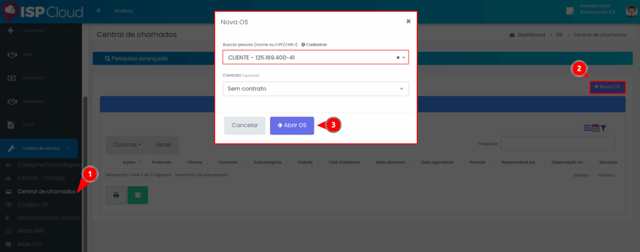Click the Cadastrar link
Image resolution: width=640 pixels, height=252 pixels.
316,44
